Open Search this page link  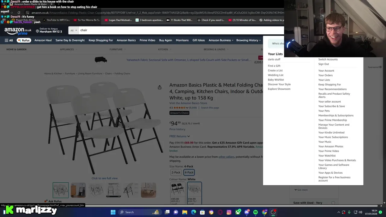coord(210,108)
